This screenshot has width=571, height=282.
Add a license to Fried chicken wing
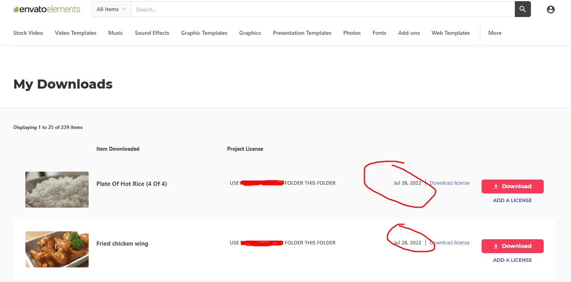[x=512, y=260]
